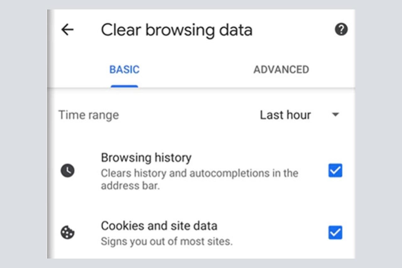Click the Browsing history title text
This screenshot has width=402, height=268.
[146, 158]
